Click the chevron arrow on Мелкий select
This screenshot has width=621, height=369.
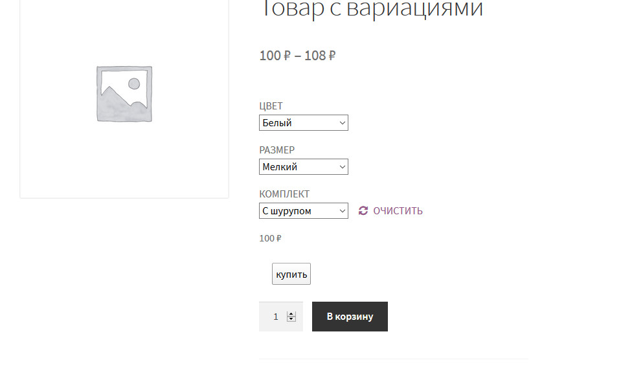pyautogui.click(x=342, y=166)
